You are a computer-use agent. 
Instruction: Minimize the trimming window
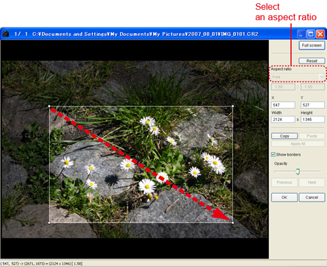point(301,34)
